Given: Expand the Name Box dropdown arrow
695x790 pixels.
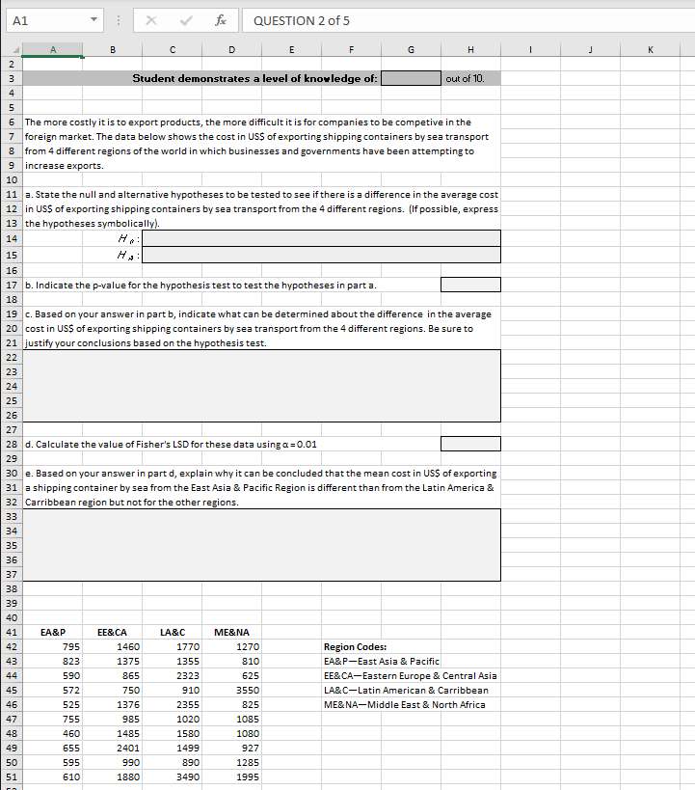Looking at the screenshot, I should pyautogui.click(x=94, y=20).
